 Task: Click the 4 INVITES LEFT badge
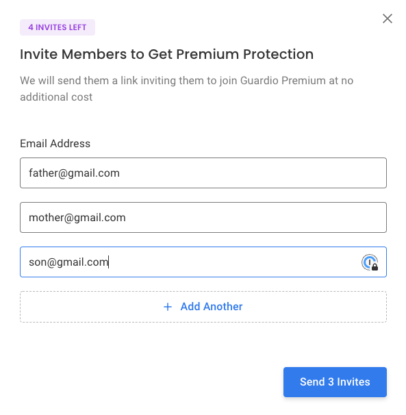58,27
